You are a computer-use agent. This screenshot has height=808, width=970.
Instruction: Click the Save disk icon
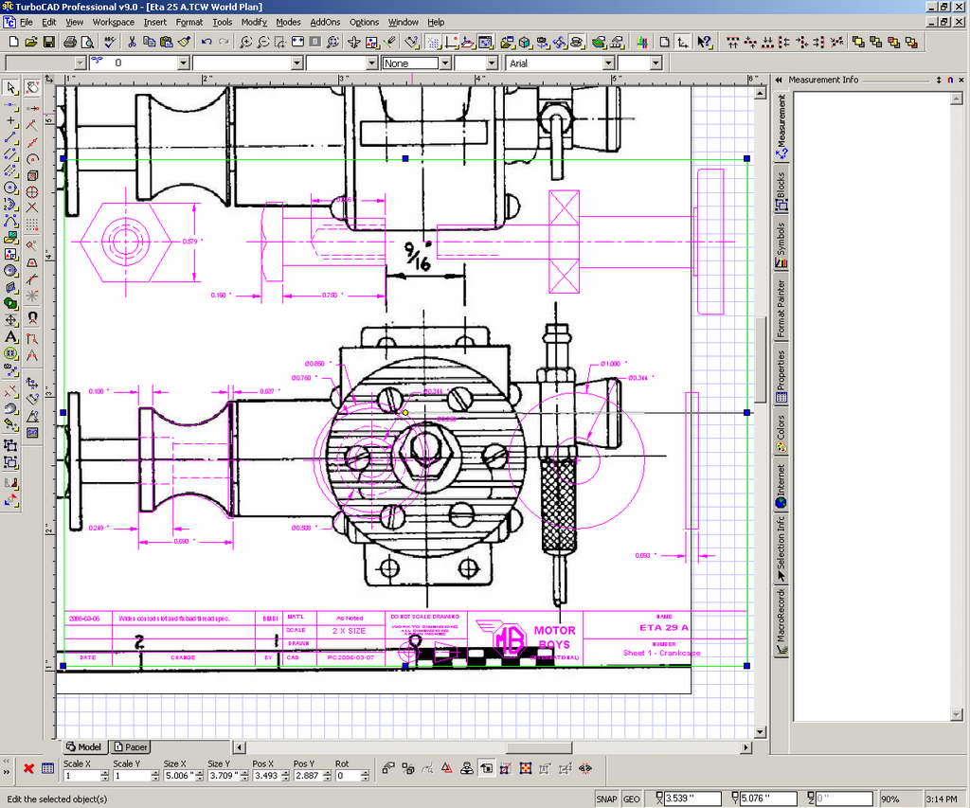coord(47,42)
